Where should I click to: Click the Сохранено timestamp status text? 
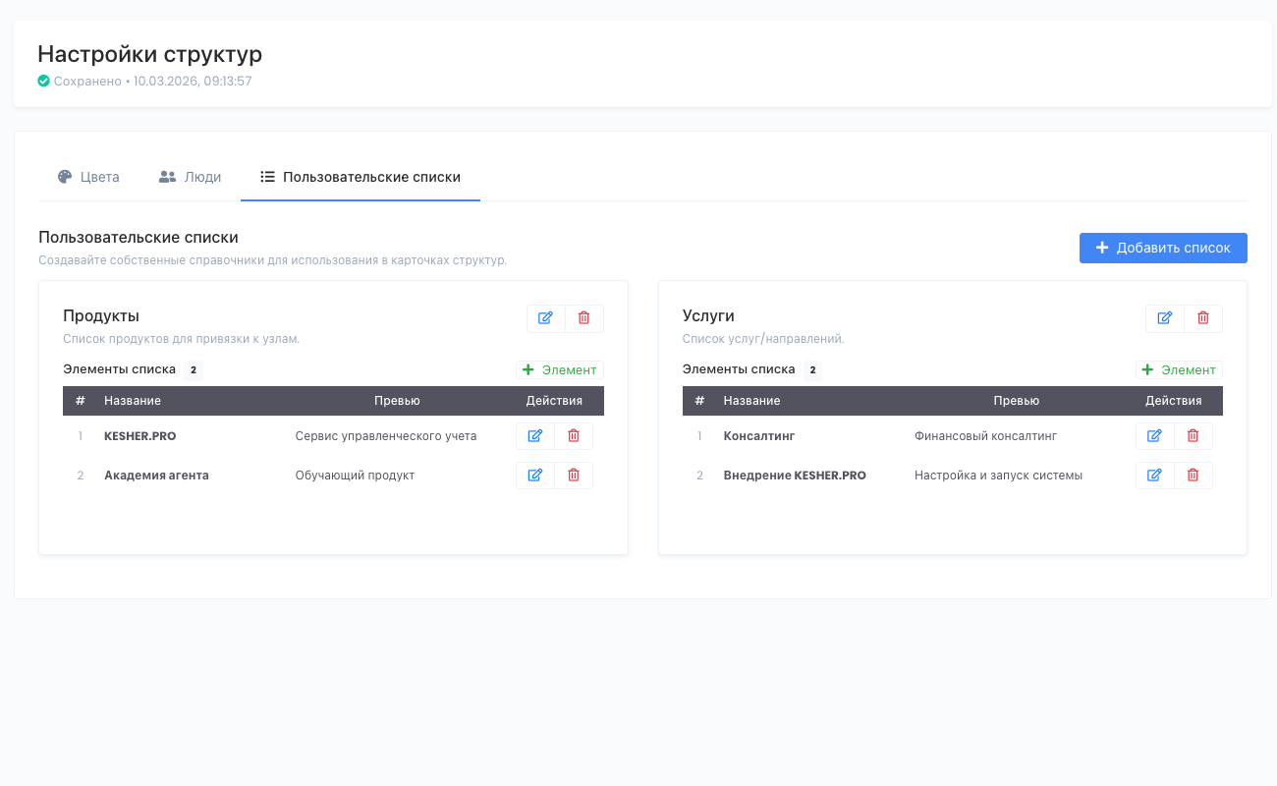[153, 81]
